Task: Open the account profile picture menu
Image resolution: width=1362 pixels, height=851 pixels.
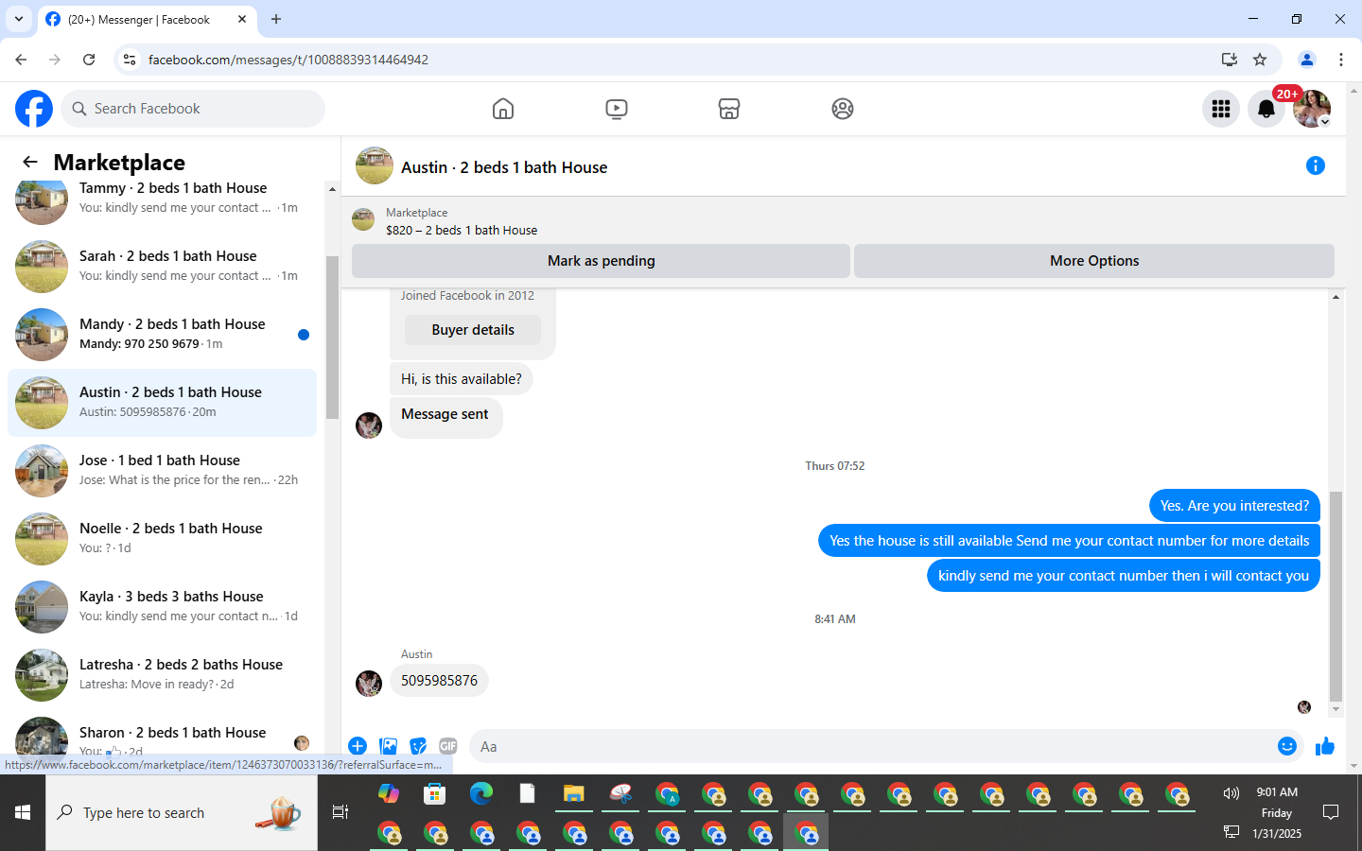Action: click(x=1312, y=109)
